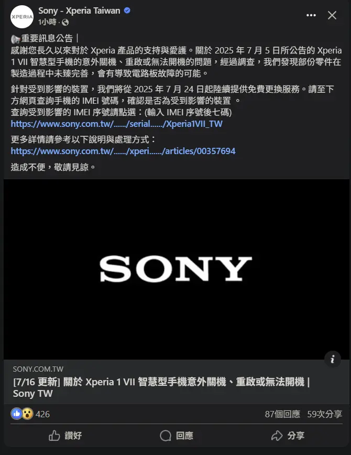Click the blue verified badge icon
Viewport: 351px width, 455px height.
pyautogui.click(x=127, y=10)
